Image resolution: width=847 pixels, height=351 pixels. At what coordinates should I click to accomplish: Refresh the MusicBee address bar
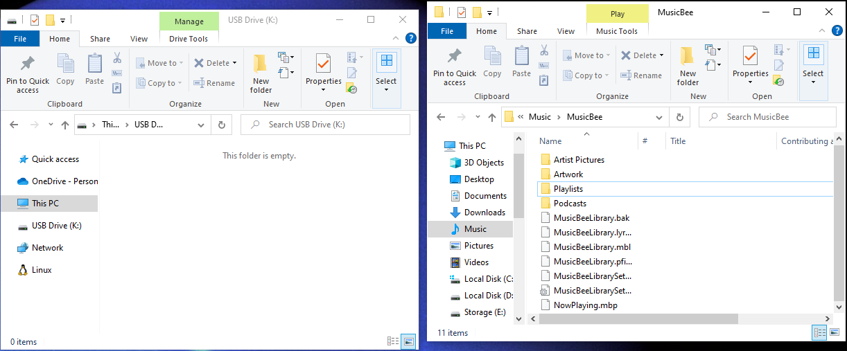click(x=680, y=117)
